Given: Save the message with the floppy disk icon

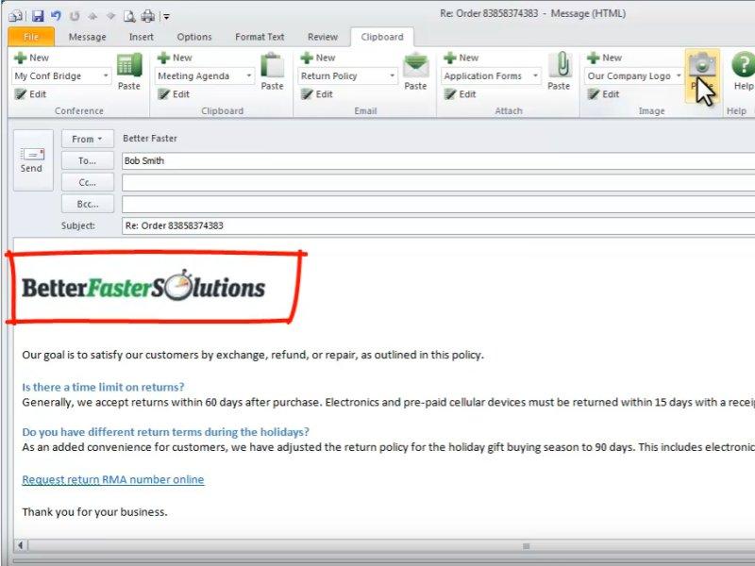Looking at the screenshot, I should (38, 16).
